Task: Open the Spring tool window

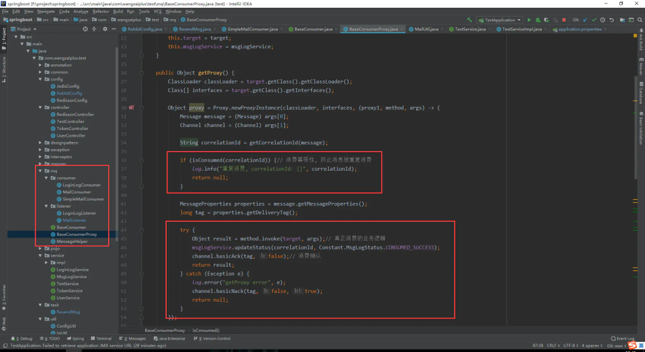Action: [x=75, y=338]
